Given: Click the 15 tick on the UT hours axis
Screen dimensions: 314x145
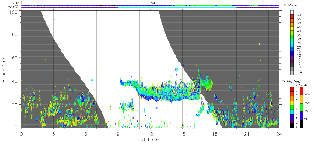Looking at the screenshot, I should tap(183, 134).
